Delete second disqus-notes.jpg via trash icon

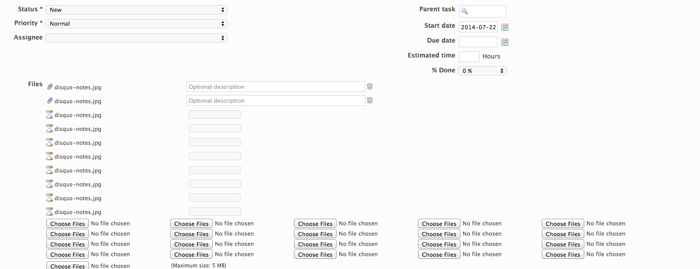click(370, 101)
